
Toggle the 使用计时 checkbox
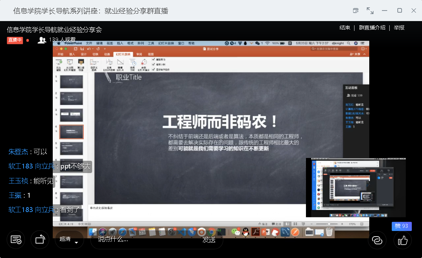[x=154, y=65]
